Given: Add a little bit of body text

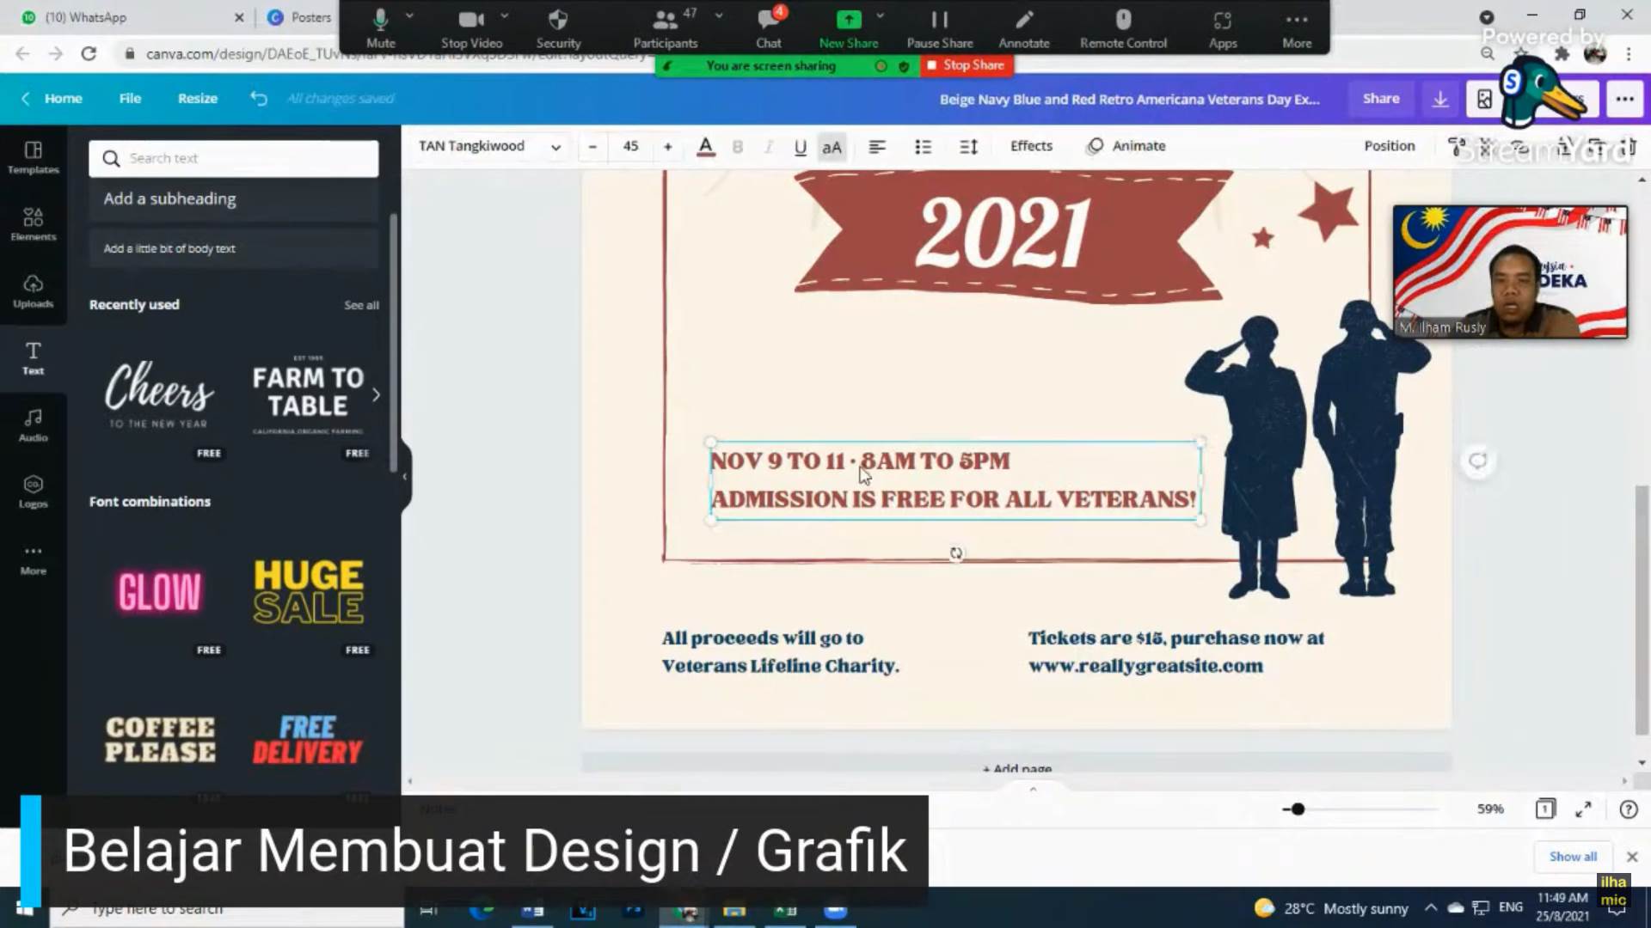Looking at the screenshot, I should click(x=233, y=249).
